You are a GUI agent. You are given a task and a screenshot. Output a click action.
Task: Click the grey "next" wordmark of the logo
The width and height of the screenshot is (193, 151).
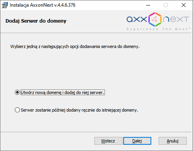pos(176,19)
